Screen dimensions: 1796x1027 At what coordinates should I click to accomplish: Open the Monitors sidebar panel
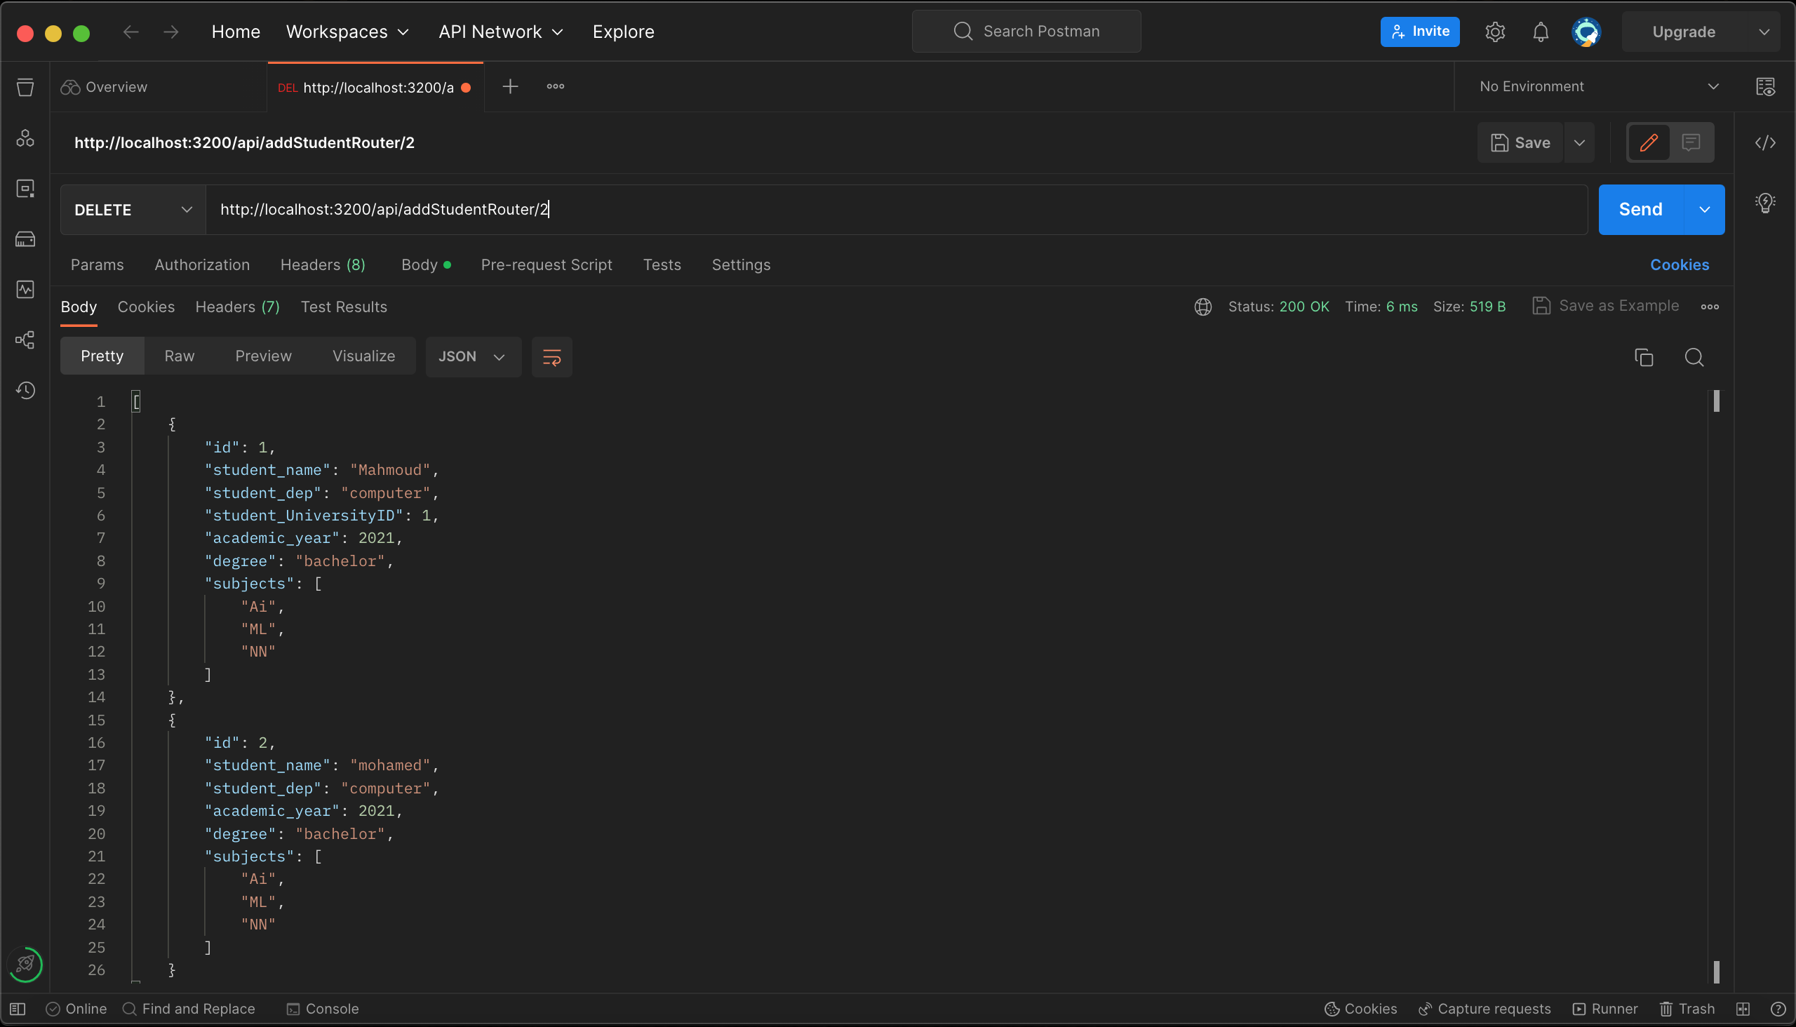(25, 289)
